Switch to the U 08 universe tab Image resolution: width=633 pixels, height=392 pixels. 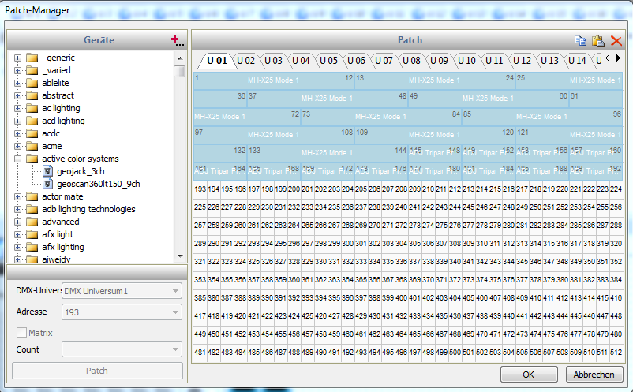pyautogui.click(x=411, y=61)
